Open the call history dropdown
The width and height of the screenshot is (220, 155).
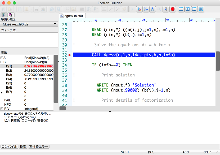coord(29,24)
